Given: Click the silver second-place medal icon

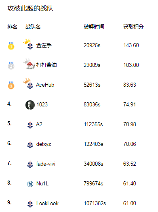Looking at the screenshot, I should coord(11,65).
